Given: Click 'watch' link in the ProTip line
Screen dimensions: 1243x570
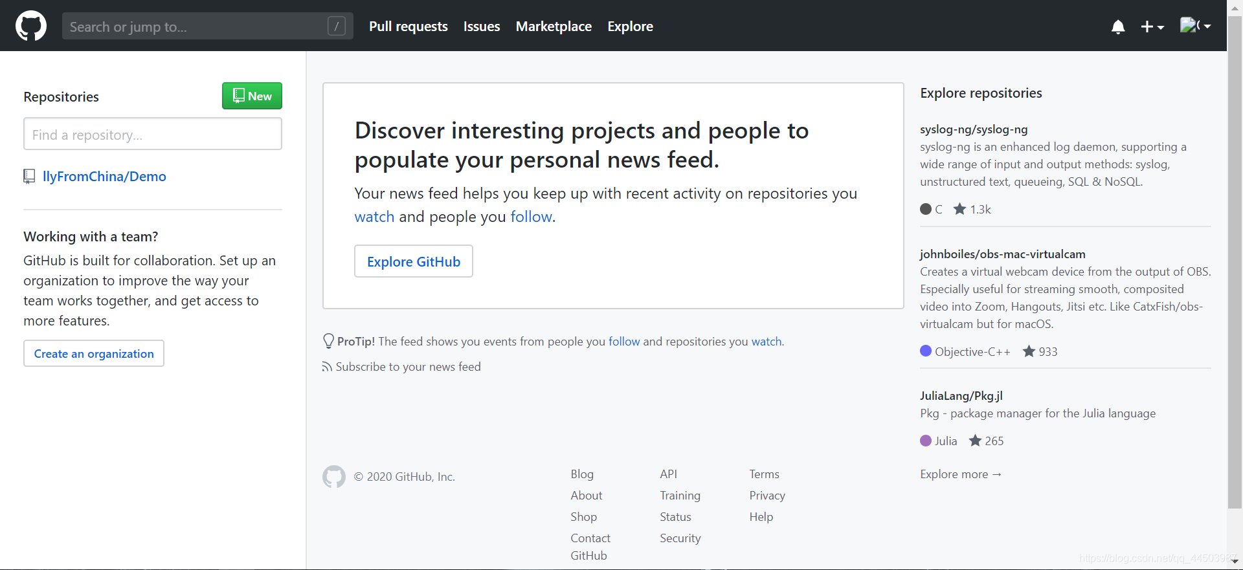Looking at the screenshot, I should 767,342.
